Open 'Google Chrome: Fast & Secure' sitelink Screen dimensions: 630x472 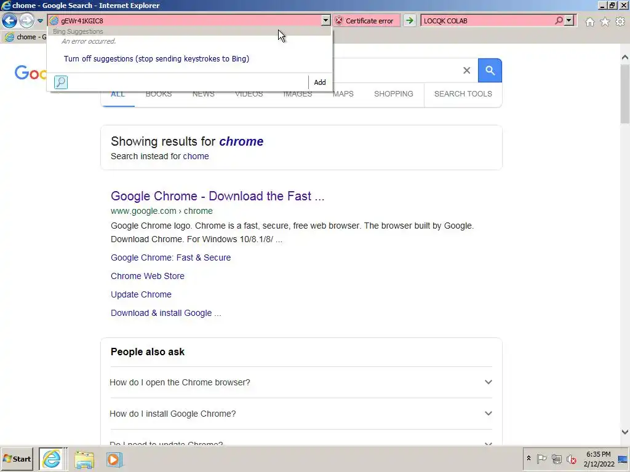pyautogui.click(x=171, y=258)
